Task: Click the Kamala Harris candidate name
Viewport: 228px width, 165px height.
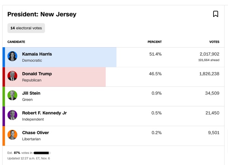Action: coord(37,54)
